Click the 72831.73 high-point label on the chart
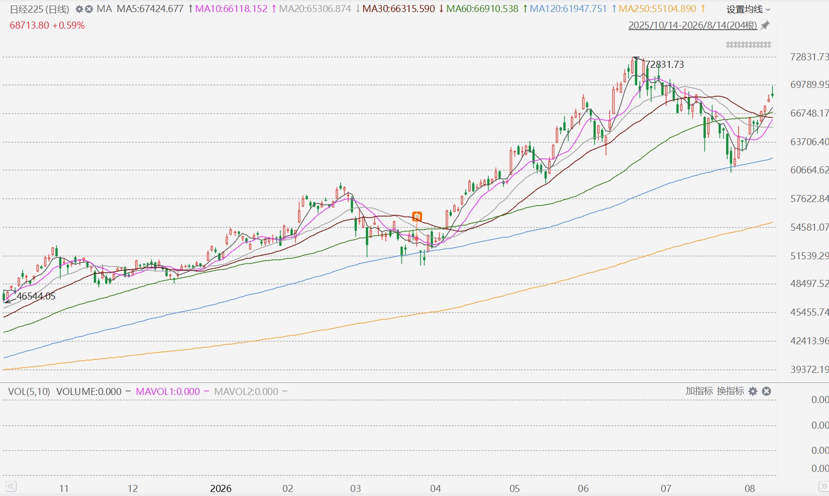829x496 pixels. pyautogui.click(x=665, y=64)
